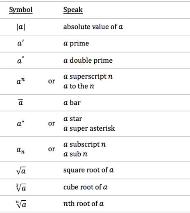Click the text 'square root of a'
Screen dimensions: 190x213
coord(88,170)
